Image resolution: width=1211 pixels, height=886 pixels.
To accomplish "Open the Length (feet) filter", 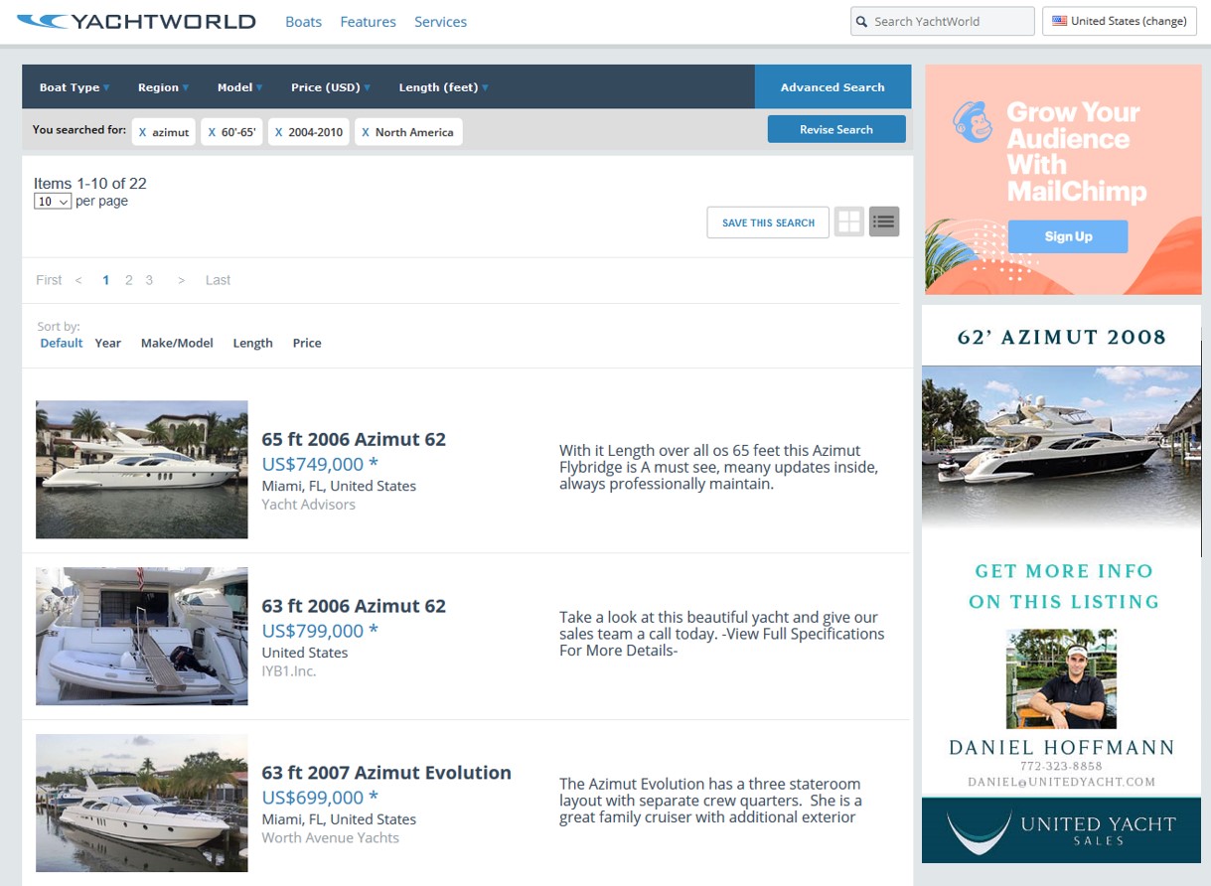I will [443, 87].
